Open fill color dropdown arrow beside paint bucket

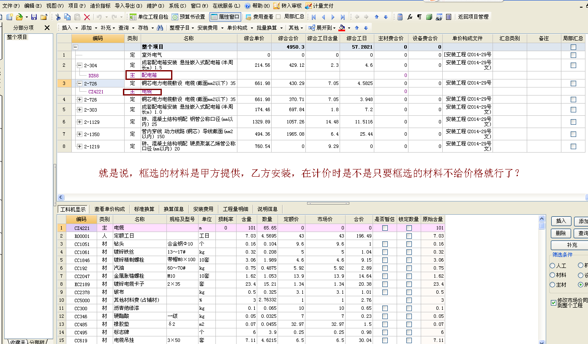(x=349, y=28)
